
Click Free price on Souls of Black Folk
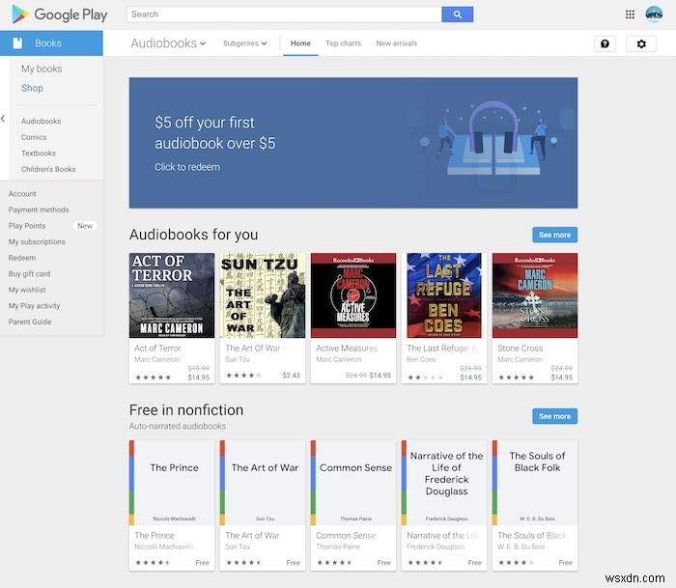click(x=565, y=563)
